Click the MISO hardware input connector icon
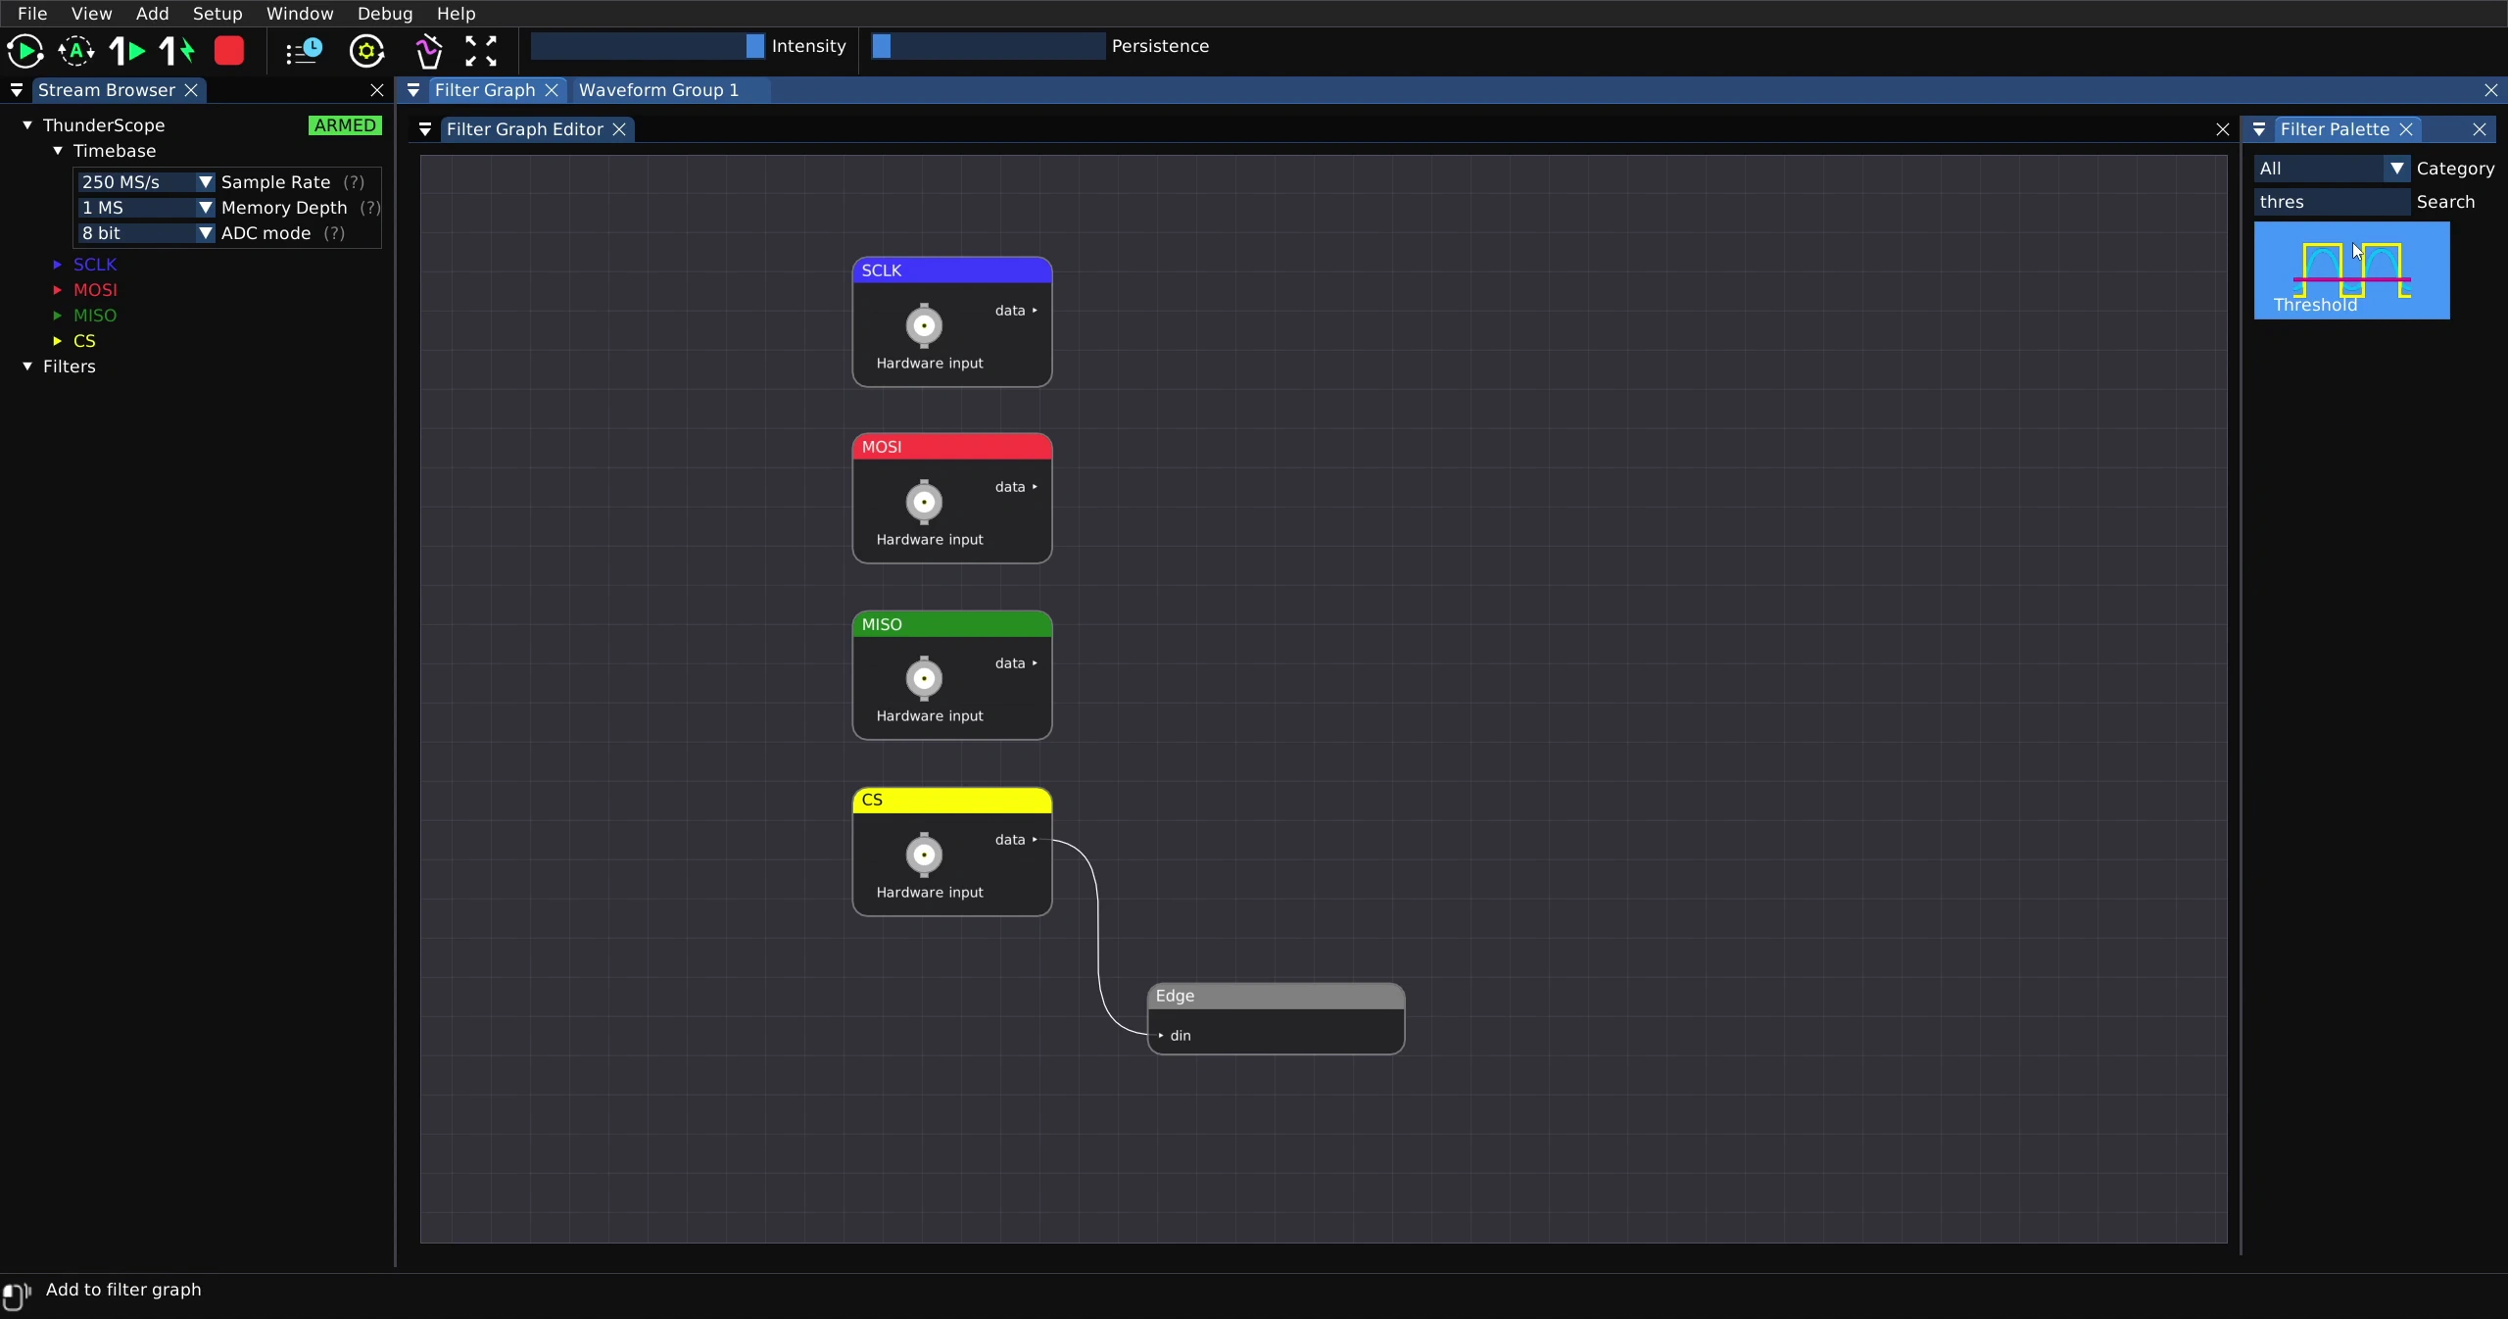 click(x=924, y=678)
